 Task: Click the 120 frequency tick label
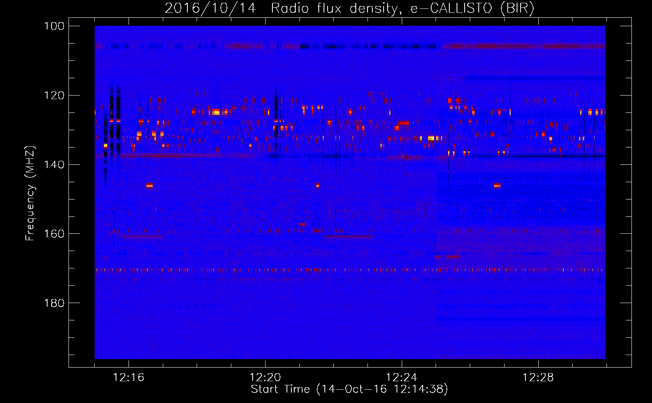pyautogui.click(x=55, y=96)
